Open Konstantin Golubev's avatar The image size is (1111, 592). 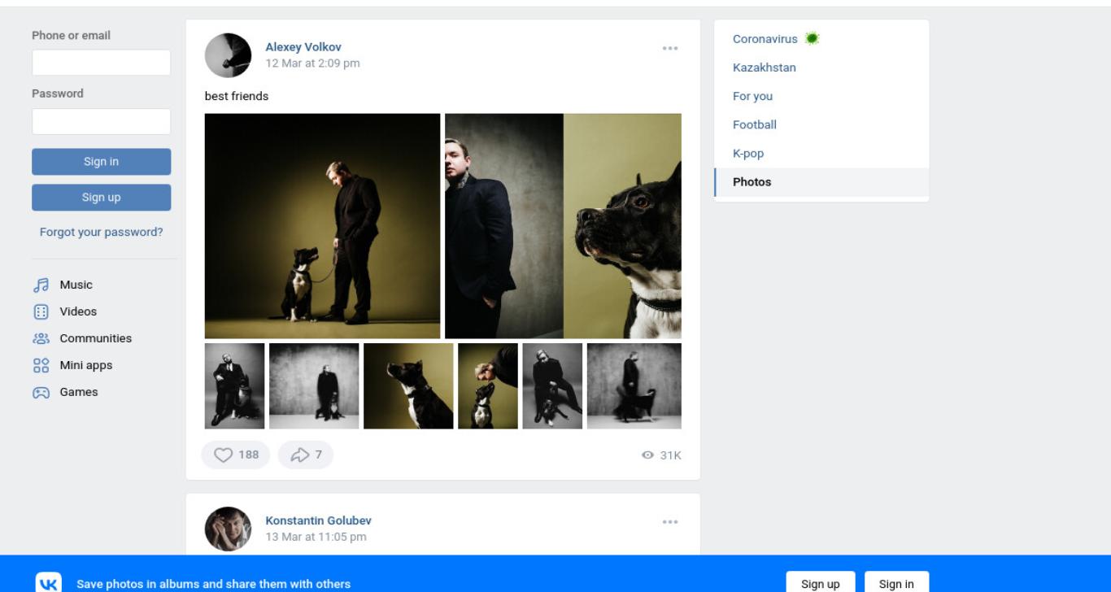pyautogui.click(x=228, y=529)
